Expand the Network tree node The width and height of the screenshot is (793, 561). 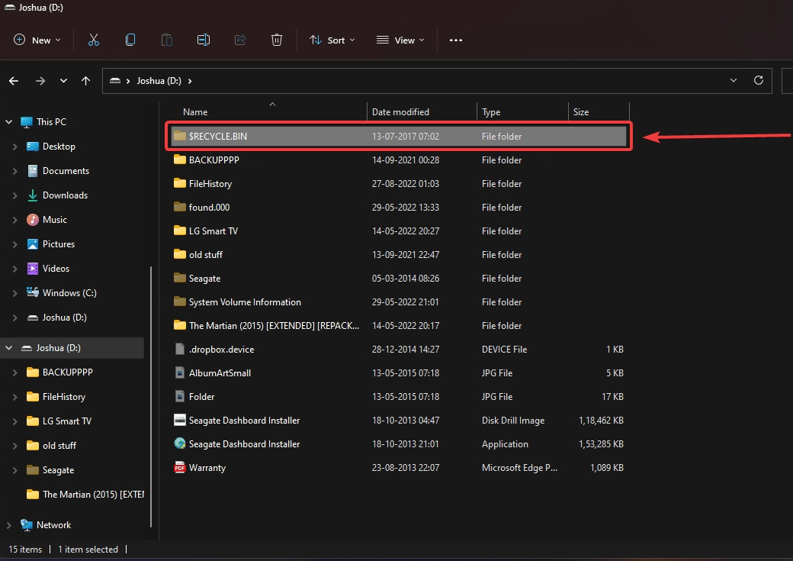point(8,525)
